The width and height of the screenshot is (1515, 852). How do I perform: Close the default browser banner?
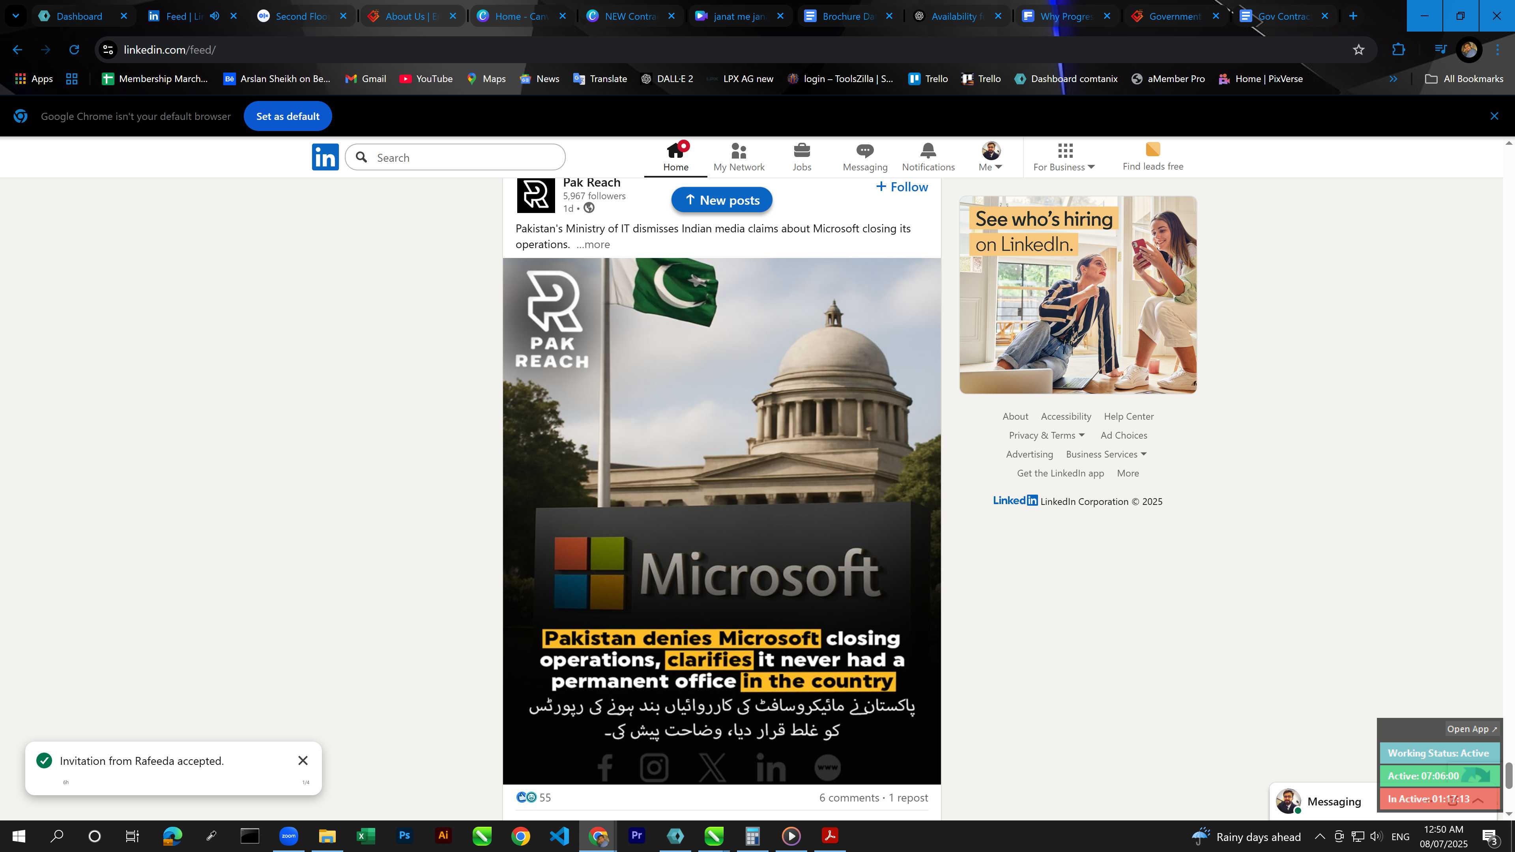coord(1494,116)
